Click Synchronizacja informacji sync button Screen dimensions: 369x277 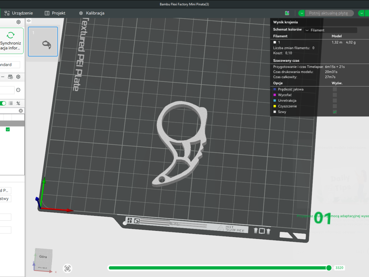coord(11,41)
